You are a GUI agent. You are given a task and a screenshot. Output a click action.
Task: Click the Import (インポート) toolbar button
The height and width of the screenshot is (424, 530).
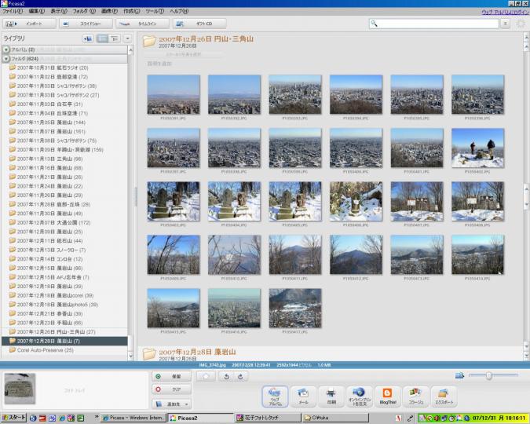[29, 24]
